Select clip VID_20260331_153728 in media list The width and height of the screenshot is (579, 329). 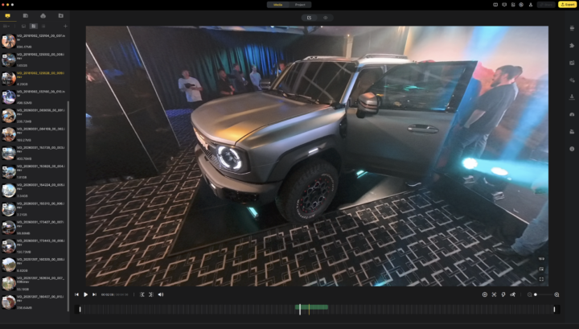(x=34, y=153)
